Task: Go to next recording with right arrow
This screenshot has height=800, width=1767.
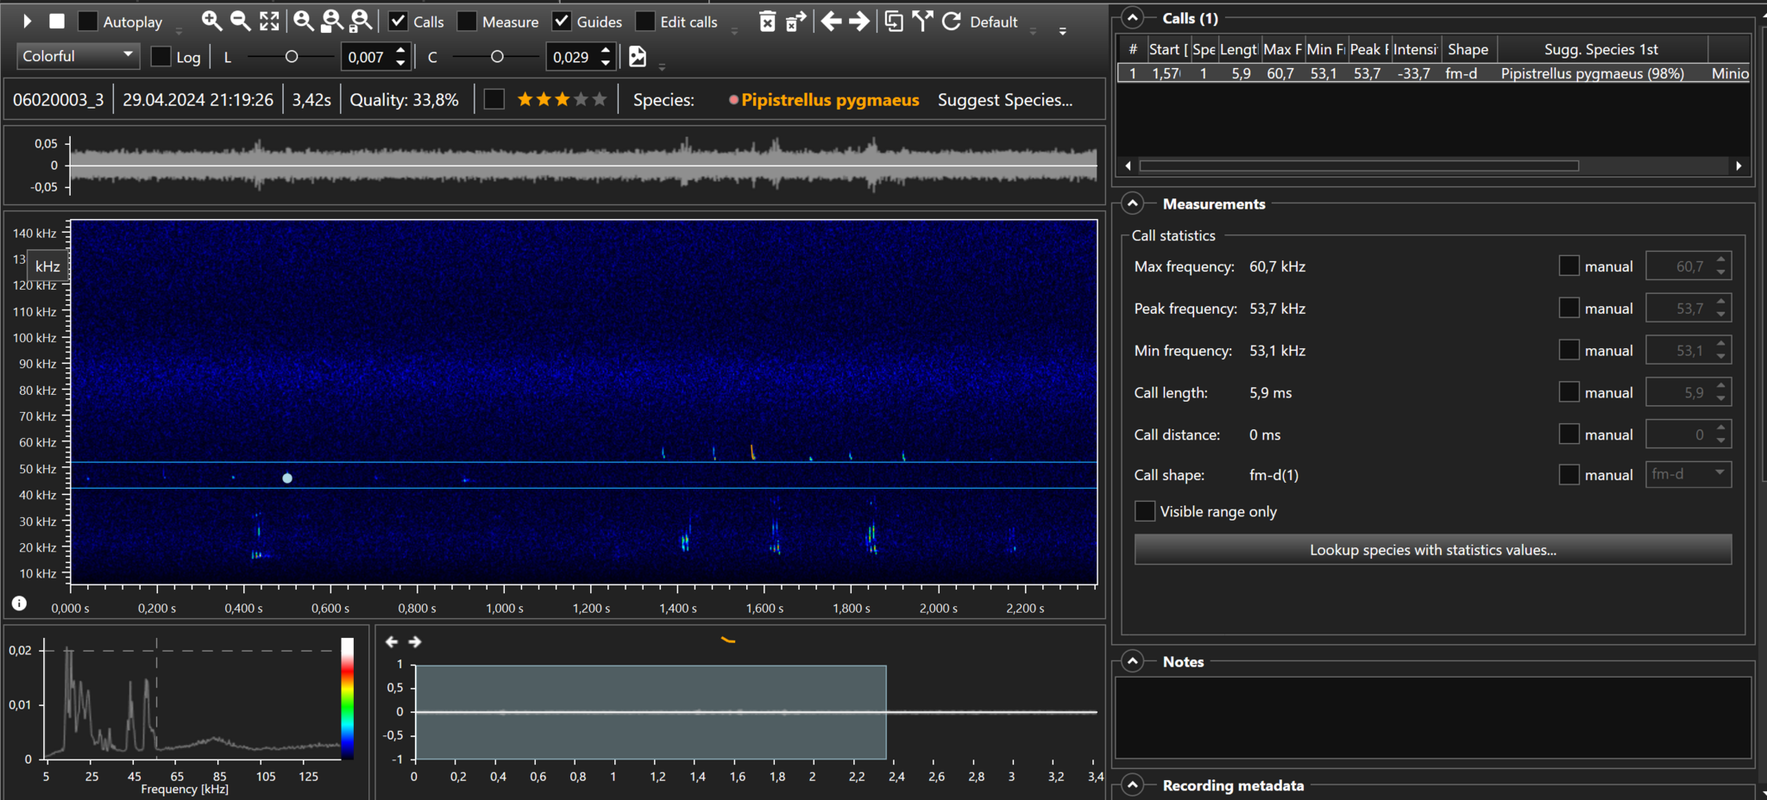Action: pyautogui.click(x=859, y=22)
